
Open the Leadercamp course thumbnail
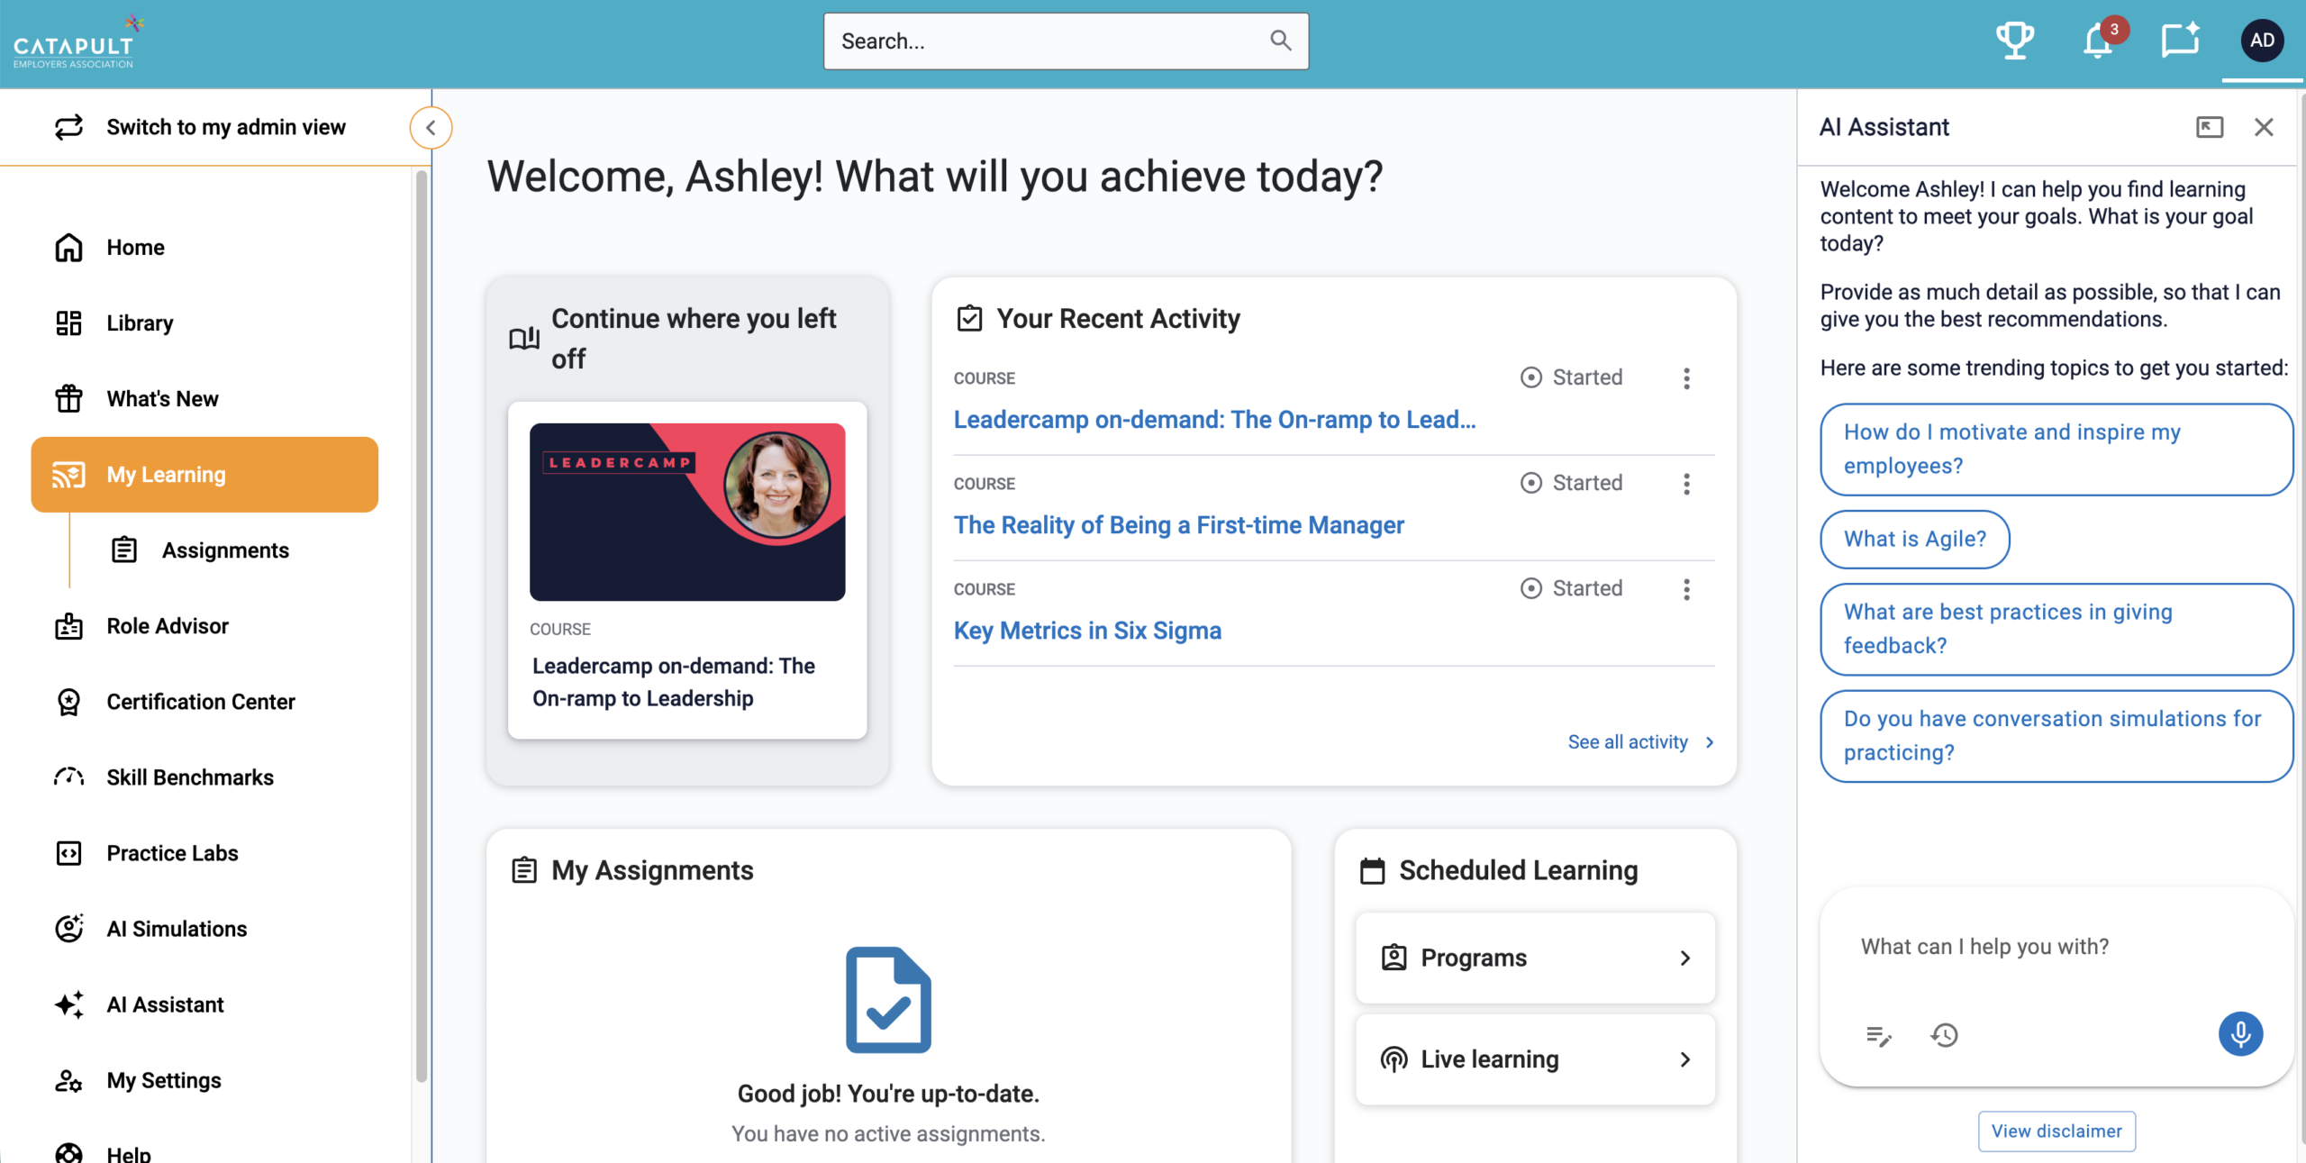tap(687, 512)
